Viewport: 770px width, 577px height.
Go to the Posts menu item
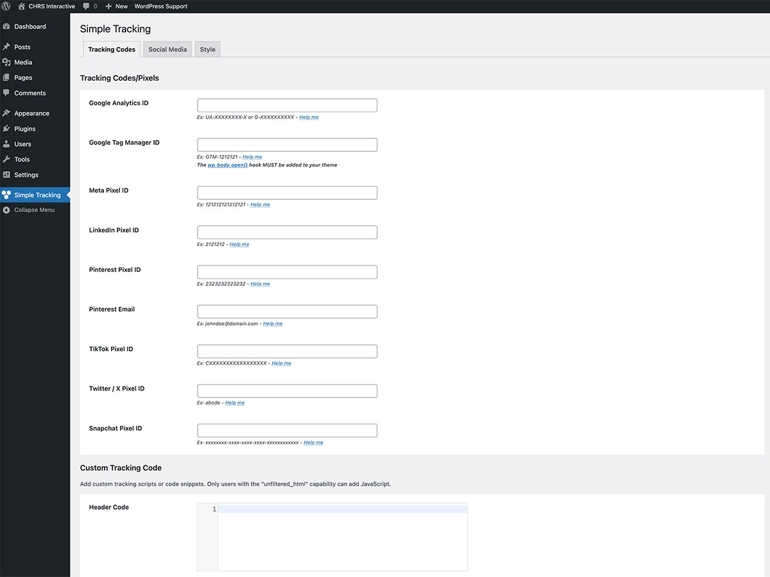pos(22,47)
